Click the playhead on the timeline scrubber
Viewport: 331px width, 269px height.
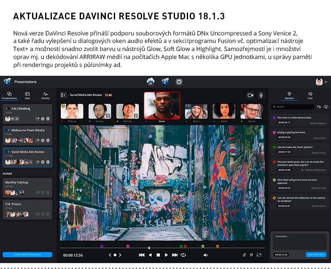click(x=149, y=248)
